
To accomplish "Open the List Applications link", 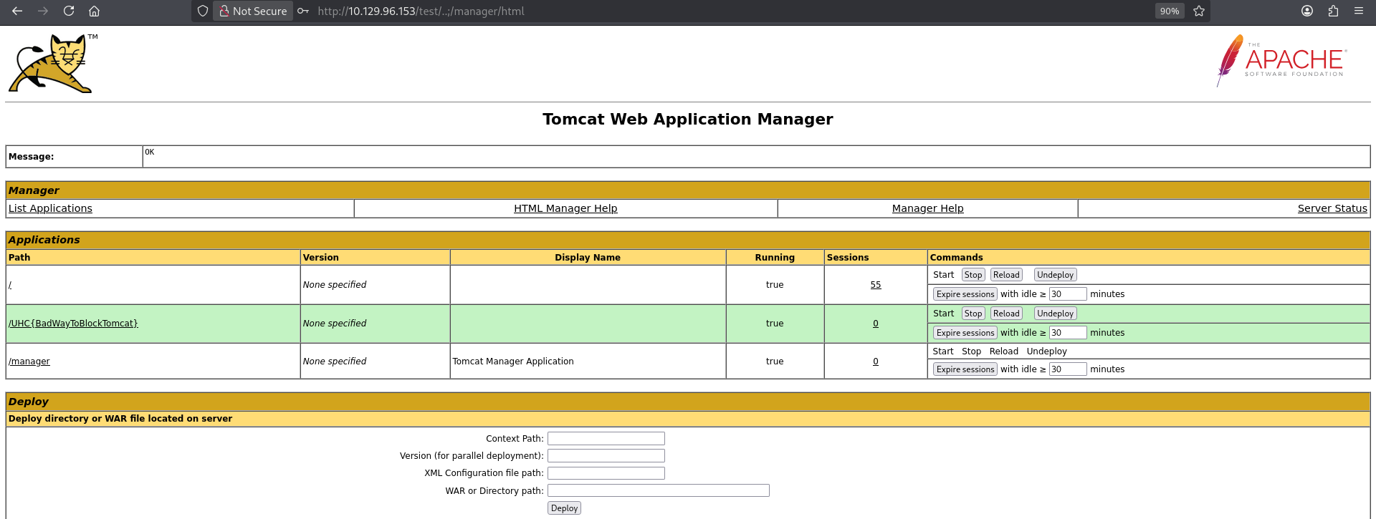I will 50,208.
